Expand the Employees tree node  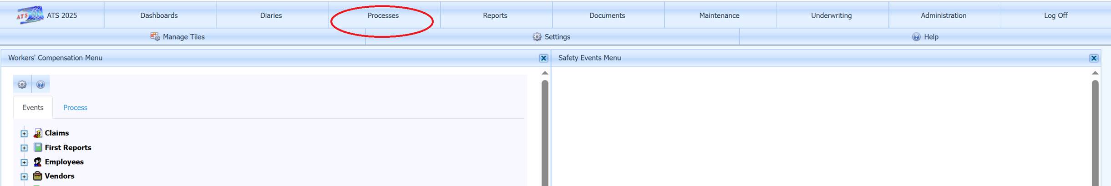24,162
